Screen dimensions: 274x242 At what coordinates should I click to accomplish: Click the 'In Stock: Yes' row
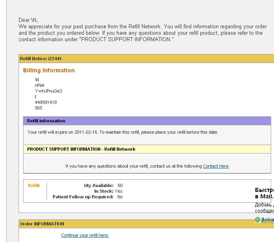[108, 191]
